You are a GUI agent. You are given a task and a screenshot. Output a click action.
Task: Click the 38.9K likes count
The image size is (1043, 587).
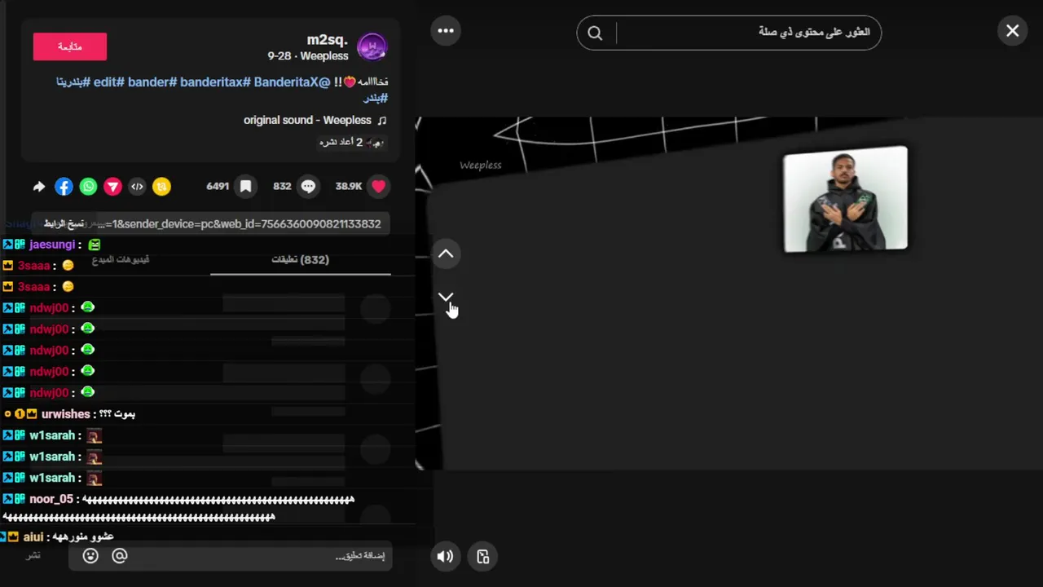tap(349, 186)
